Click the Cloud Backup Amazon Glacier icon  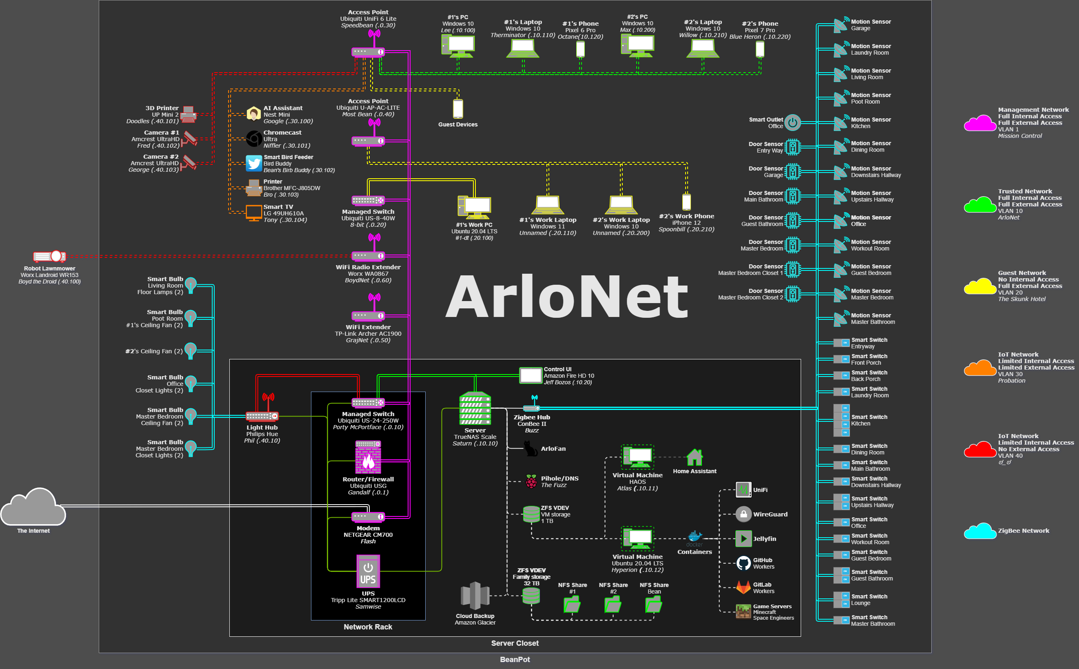tap(475, 596)
